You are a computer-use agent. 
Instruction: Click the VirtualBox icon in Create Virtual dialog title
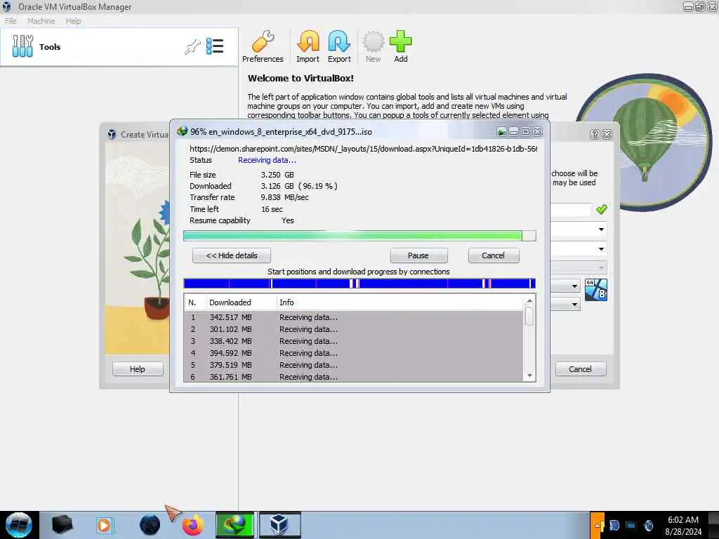click(x=112, y=134)
